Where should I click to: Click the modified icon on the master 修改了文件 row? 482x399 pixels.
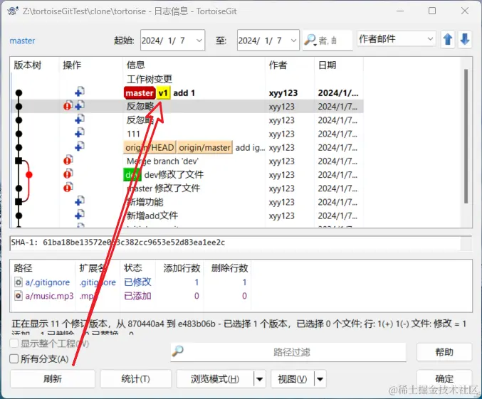pos(68,188)
